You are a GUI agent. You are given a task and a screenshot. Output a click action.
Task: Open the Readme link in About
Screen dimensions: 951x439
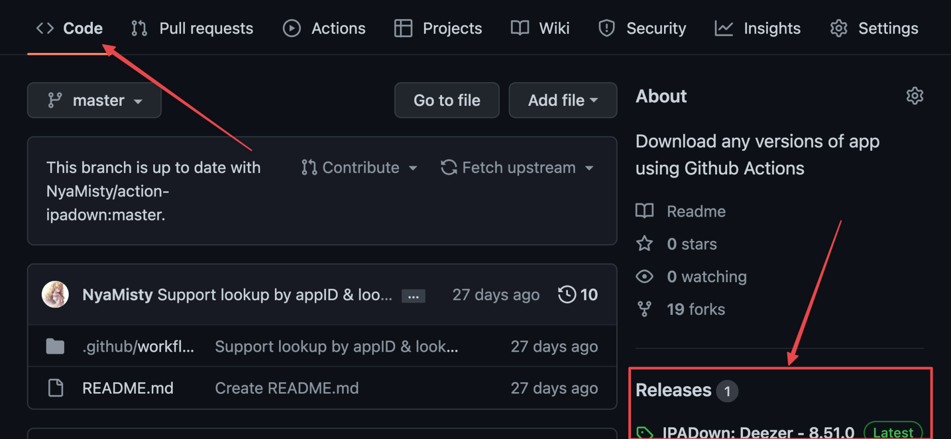(x=696, y=211)
